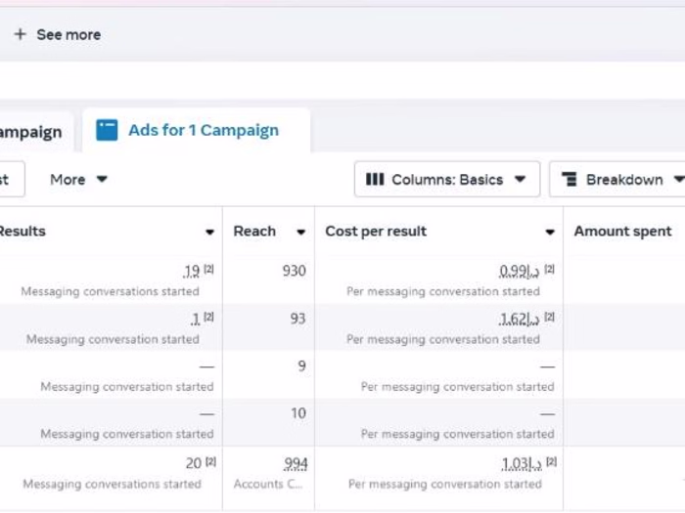Screen dimensions: 685x513
Task: Expand the See more section
Action: coord(68,34)
